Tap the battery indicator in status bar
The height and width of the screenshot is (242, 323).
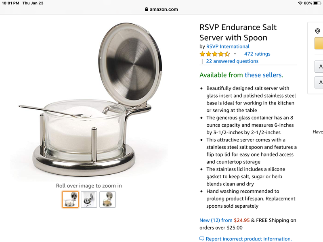click(x=317, y=3)
